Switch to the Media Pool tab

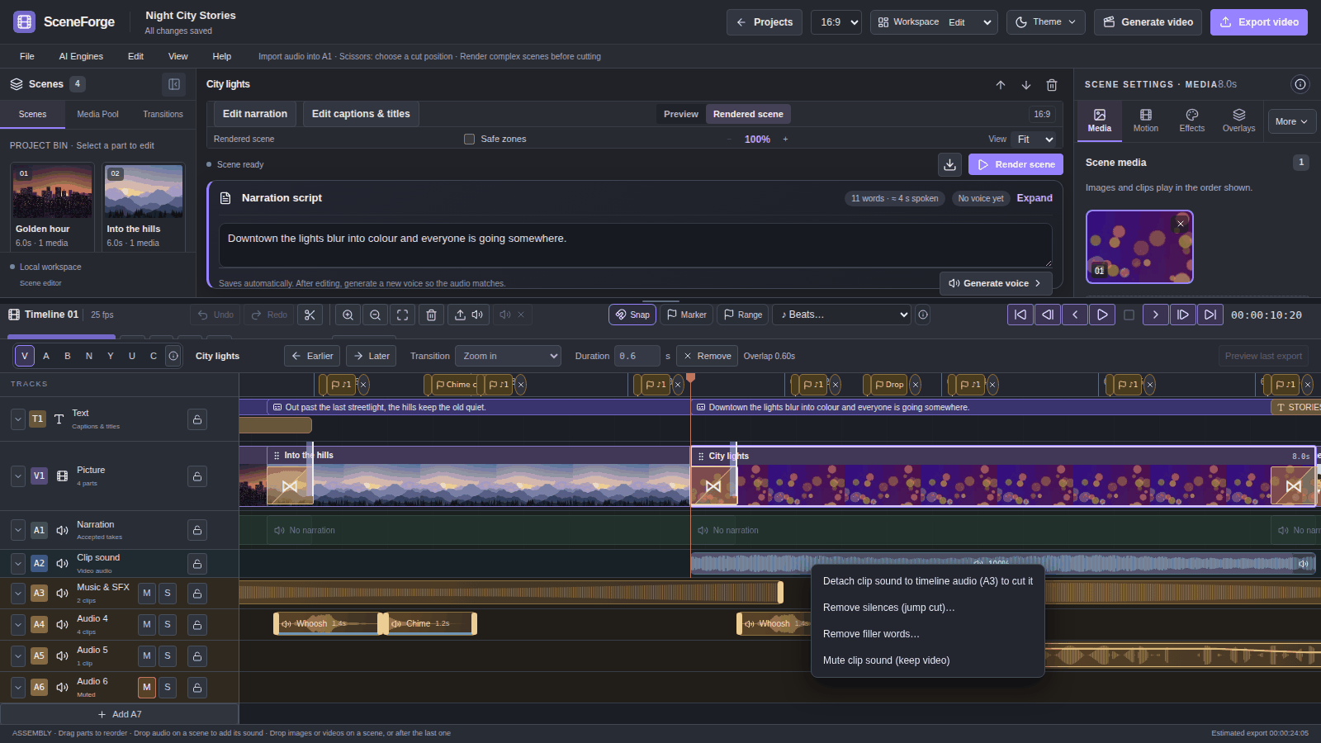tap(97, 114)
